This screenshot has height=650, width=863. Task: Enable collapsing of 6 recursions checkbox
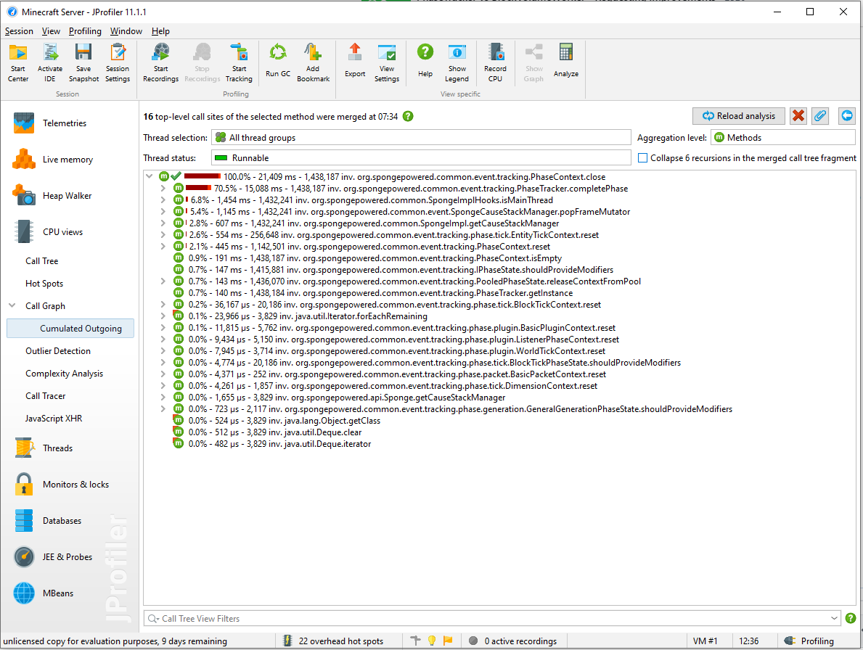643,158
